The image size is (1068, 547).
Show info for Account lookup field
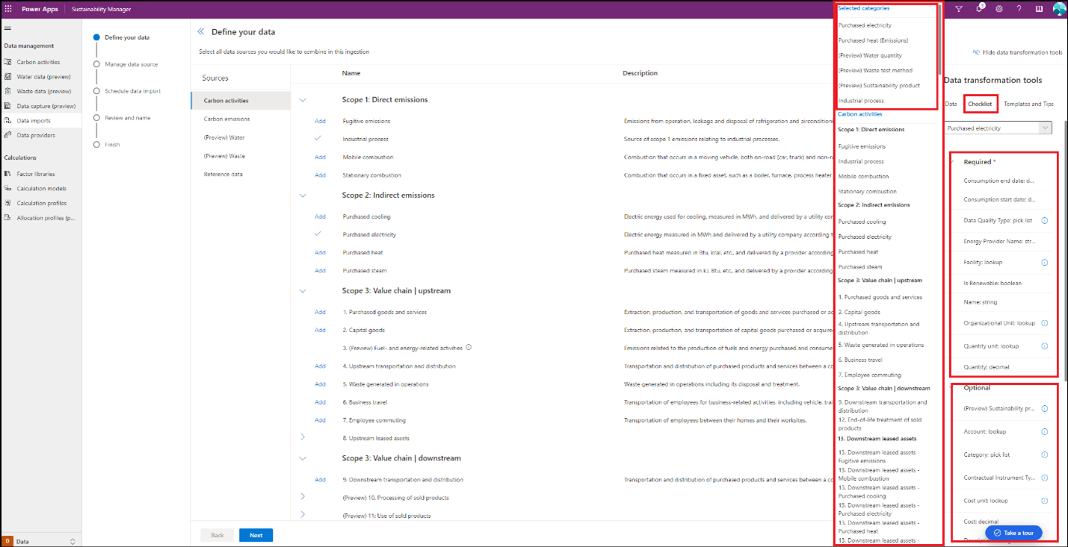[1045, 431]
